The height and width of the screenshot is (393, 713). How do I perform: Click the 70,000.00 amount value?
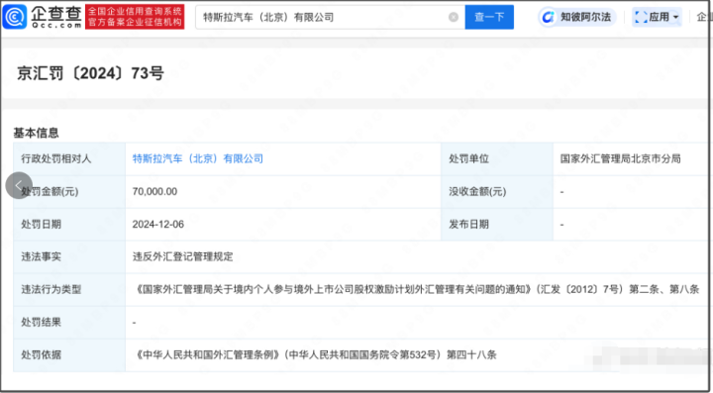pos(154,192)
